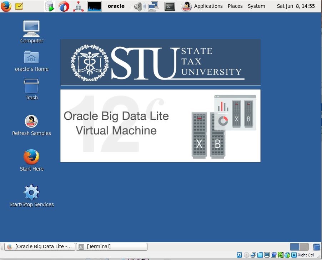
Task: Switch to the second gray workspace
Action: coord(304,247)
